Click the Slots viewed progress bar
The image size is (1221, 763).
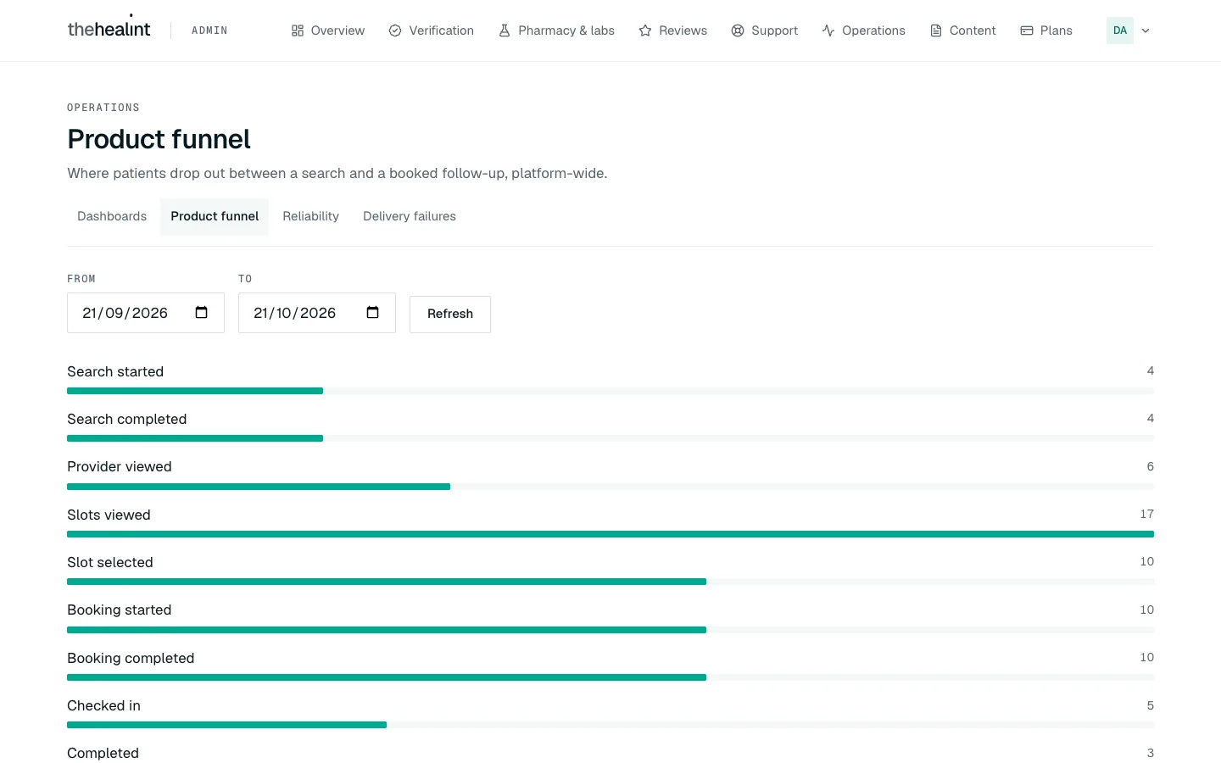coord(610,534)
